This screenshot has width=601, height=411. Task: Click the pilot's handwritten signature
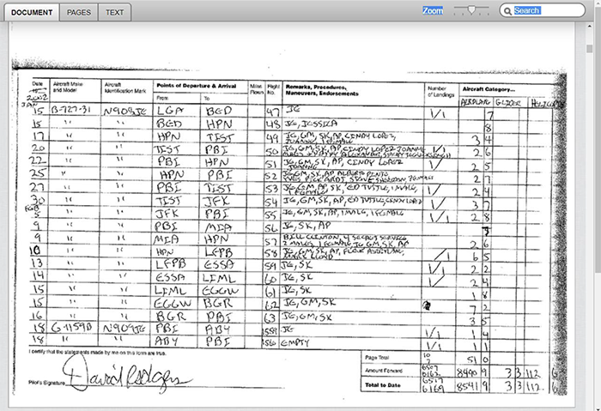coord(131,373)
